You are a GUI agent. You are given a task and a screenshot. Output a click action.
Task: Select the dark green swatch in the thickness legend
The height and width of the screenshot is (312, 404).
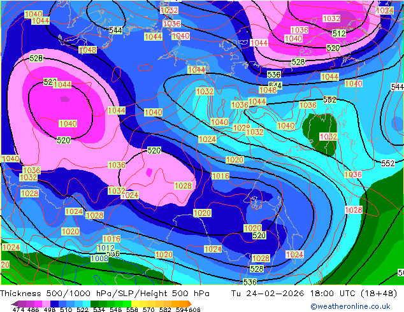[94, 304]
